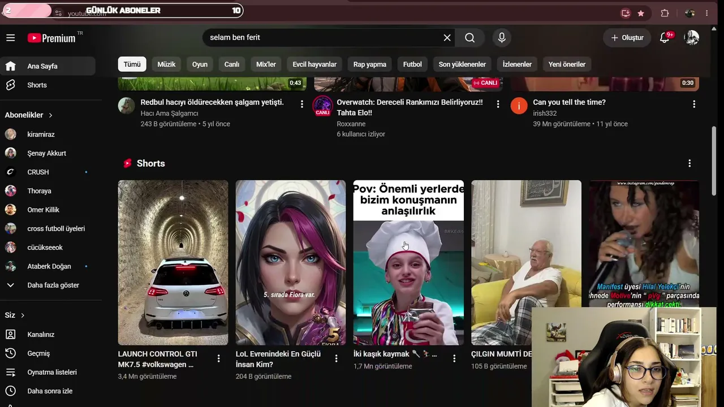Click the Oluştur create button
The image size is (724, 407).
[x=627, y=38]
